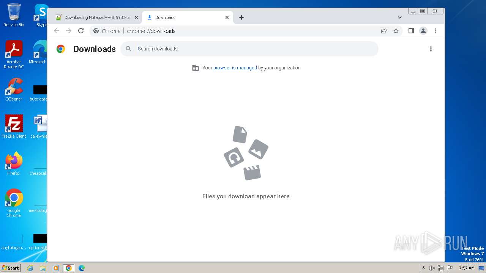Select the Downloads tab
The height and width of the screenshot is (273, 486).
pos(188,17)
